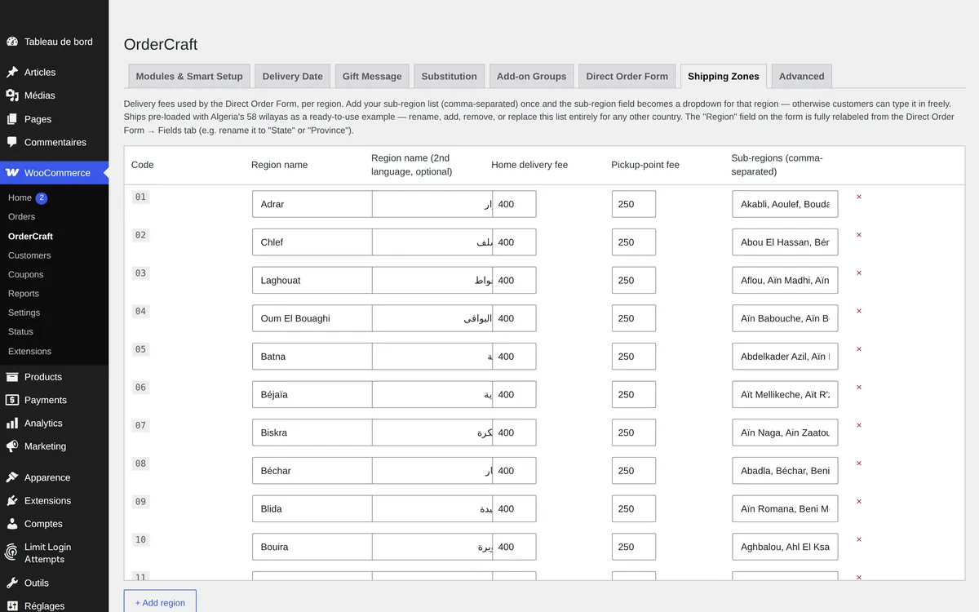Click the Apparence paintbrush icon
The image size is (979, 612).
(12, 477)
